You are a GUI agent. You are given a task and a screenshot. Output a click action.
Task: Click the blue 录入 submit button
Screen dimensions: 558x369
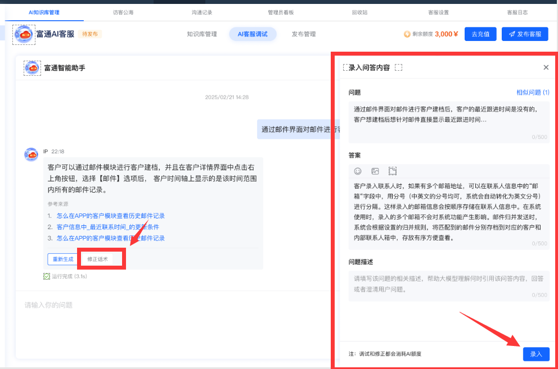535,354
